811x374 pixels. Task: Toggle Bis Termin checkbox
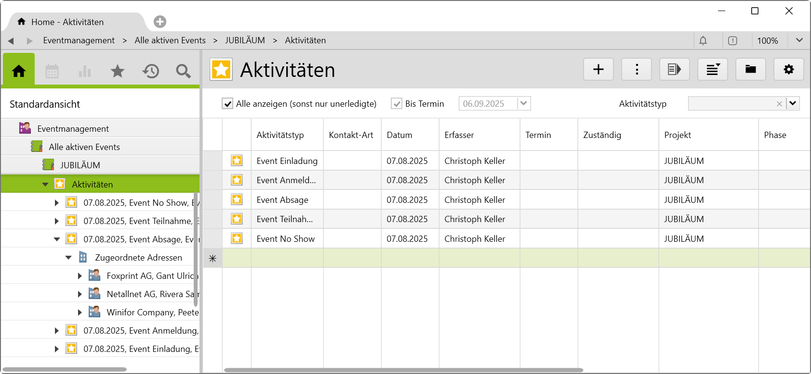397,103
